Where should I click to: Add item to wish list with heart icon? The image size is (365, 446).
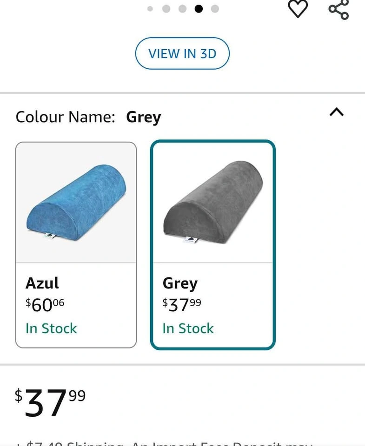298,9
